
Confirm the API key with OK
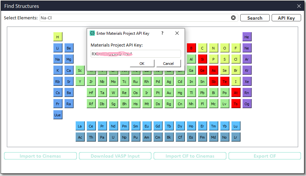(x=142, y=64)
